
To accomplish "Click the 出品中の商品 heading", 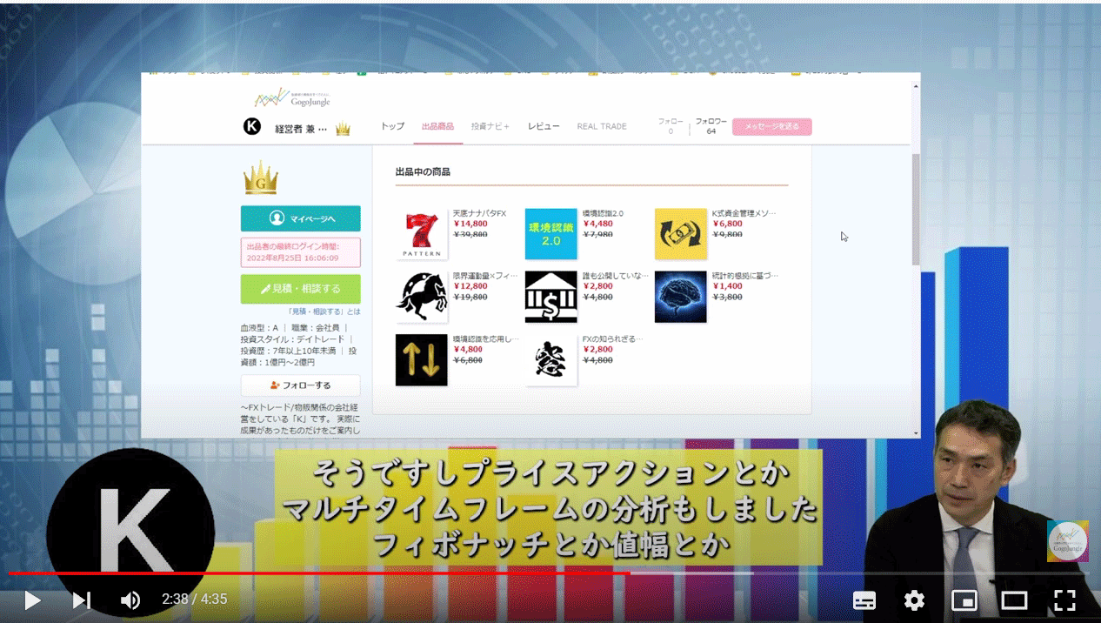I will (423, 171).
